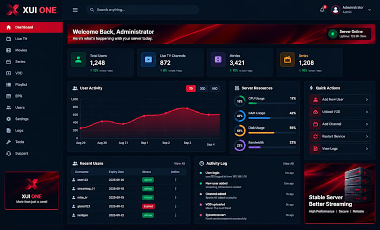This screenshot has height=230, width=380.
Task: Click the Administrator avatar icon
Action: click(x=335, y=10)
